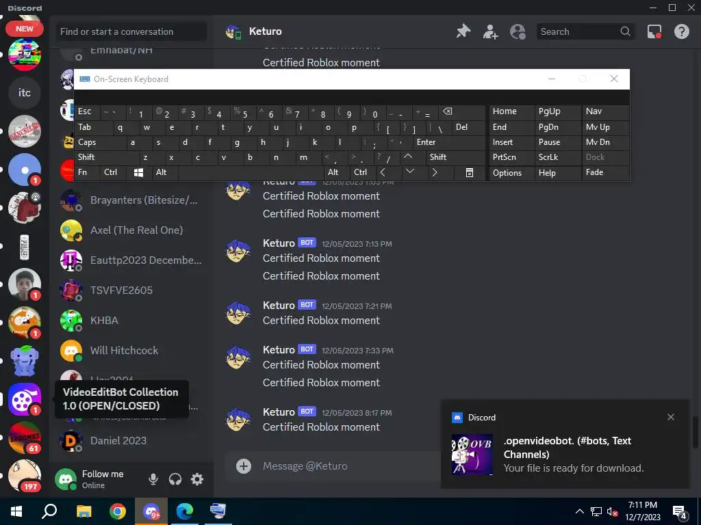Toggle left Alt key on On-Screen Keyboard
Screen dimensions: 701x525
tap(165, 172)
